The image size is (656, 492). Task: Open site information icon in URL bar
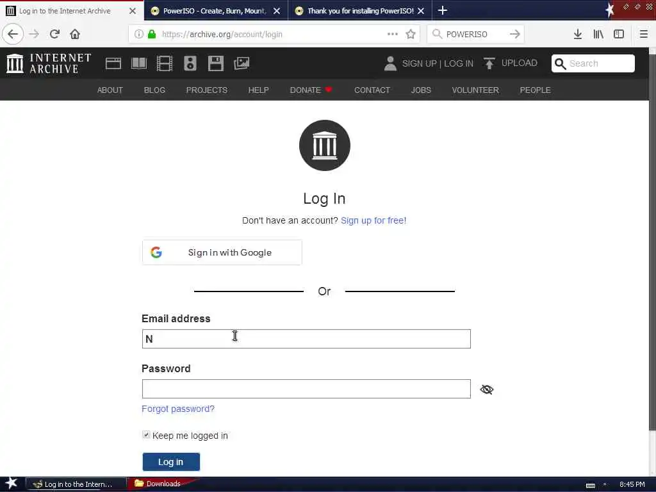point(139,34)
